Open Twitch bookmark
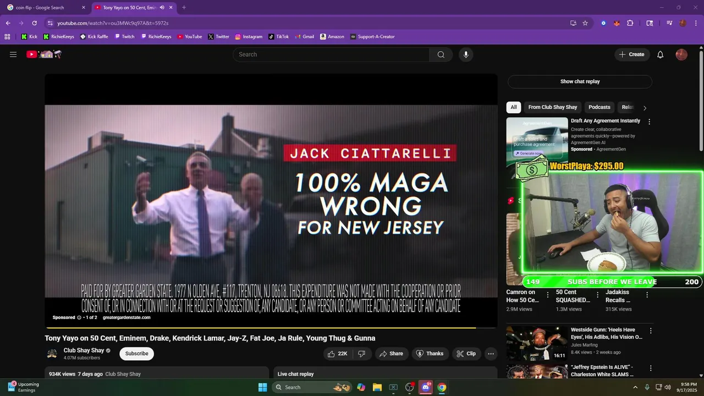The height and width of the screenshot is (396, 704). pyautogui.click(x=124, y=37)
